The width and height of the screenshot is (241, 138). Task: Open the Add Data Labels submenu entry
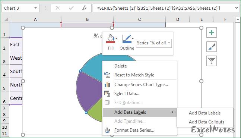(x=140, y=112)
